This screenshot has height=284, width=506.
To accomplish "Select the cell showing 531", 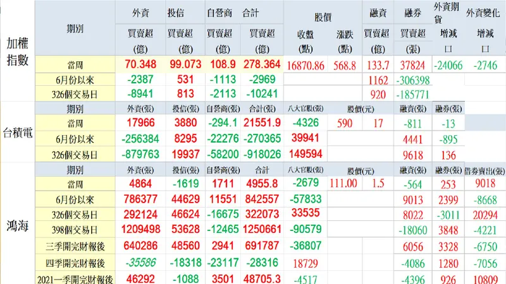I will coord(185,80).
